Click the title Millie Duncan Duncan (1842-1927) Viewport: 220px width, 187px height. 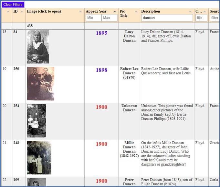(x=129, y=149)
